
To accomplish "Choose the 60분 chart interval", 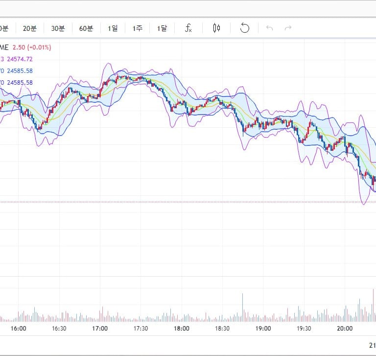I will click(86, 28).
